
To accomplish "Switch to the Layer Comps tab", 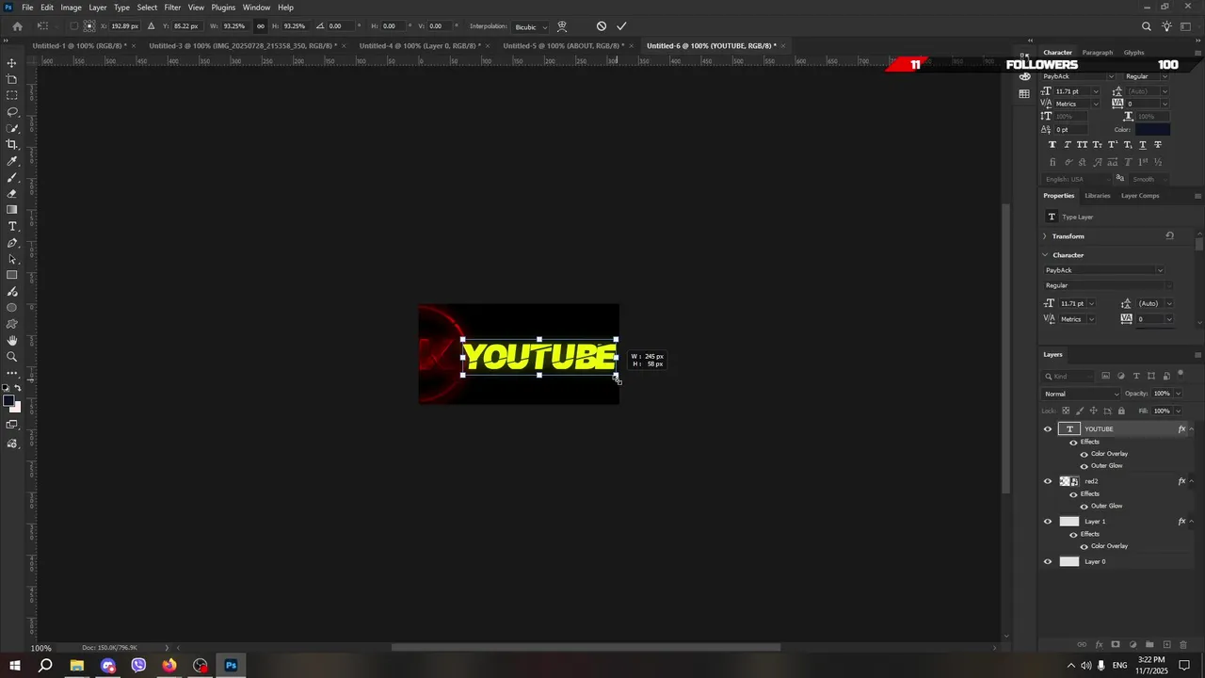I will pyautogui.click(x=1140, y=196).
